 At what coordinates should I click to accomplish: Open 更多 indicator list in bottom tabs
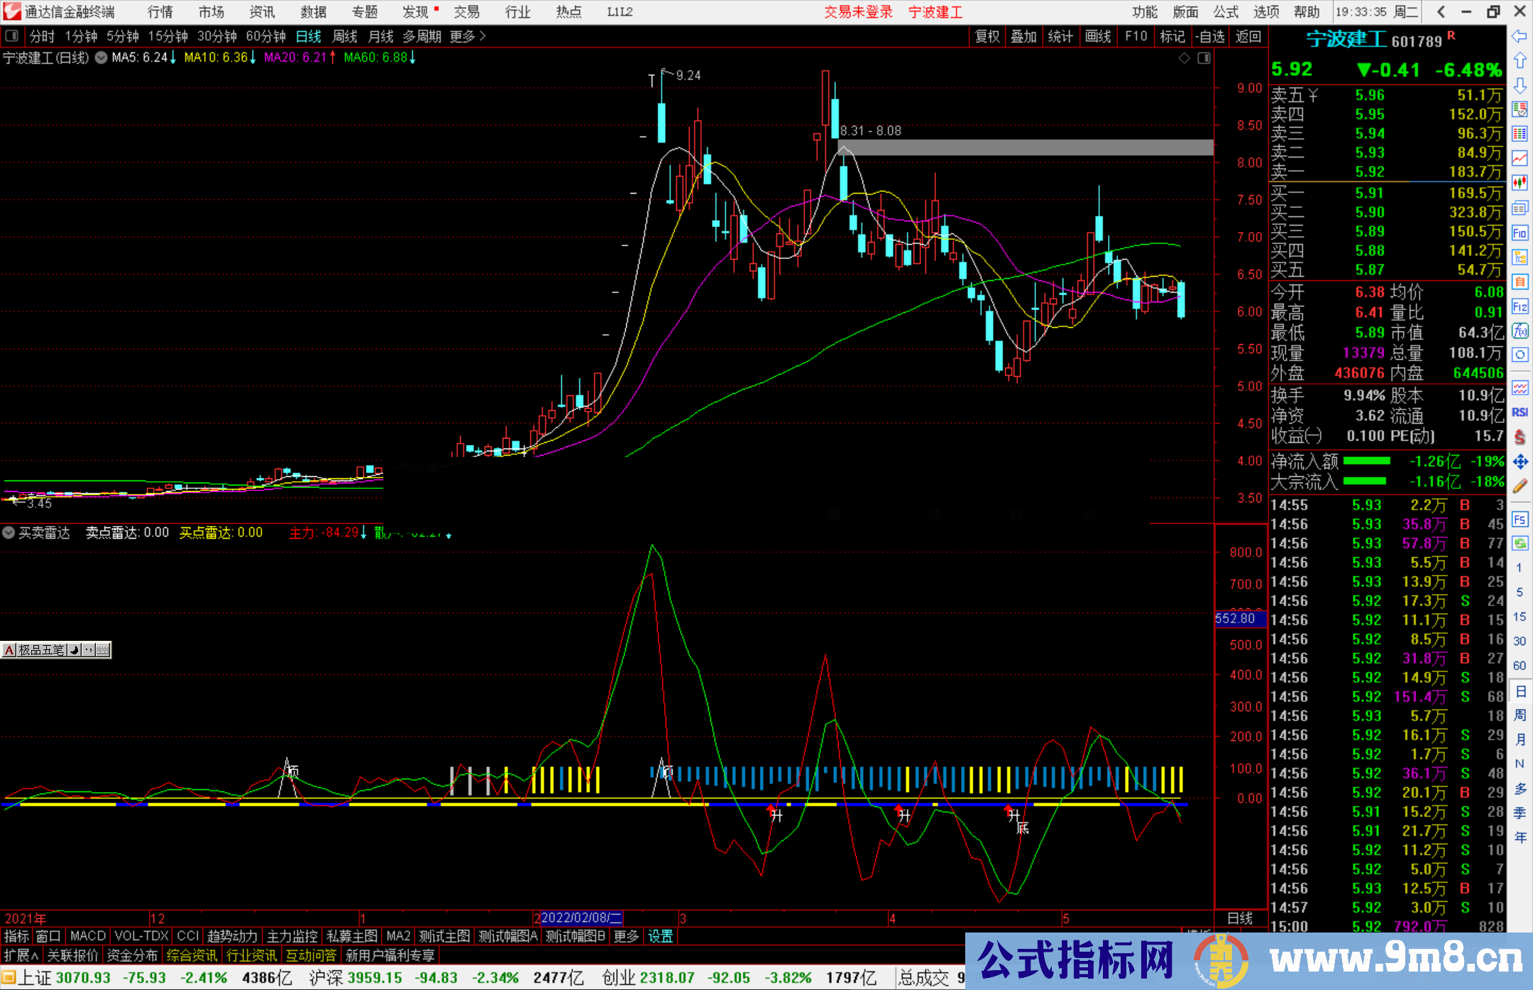626,936
